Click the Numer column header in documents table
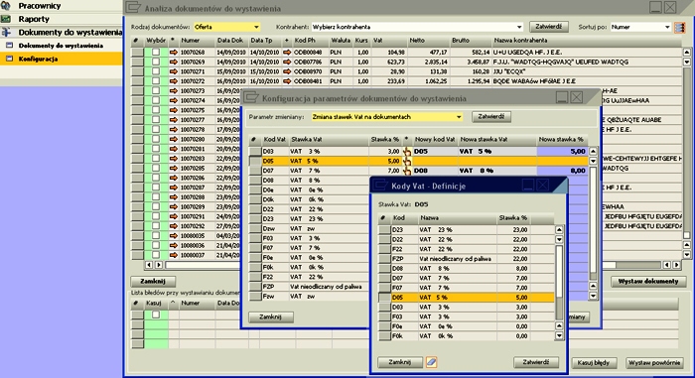The height and width of the screenshot is (378, 695). point(197,41)
